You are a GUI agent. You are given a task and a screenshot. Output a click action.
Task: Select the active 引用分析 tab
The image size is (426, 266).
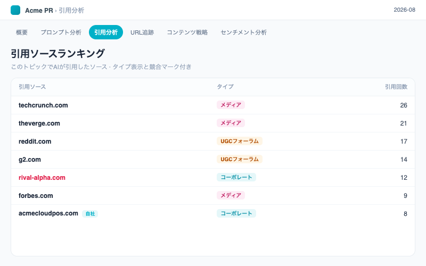[106, 32]
